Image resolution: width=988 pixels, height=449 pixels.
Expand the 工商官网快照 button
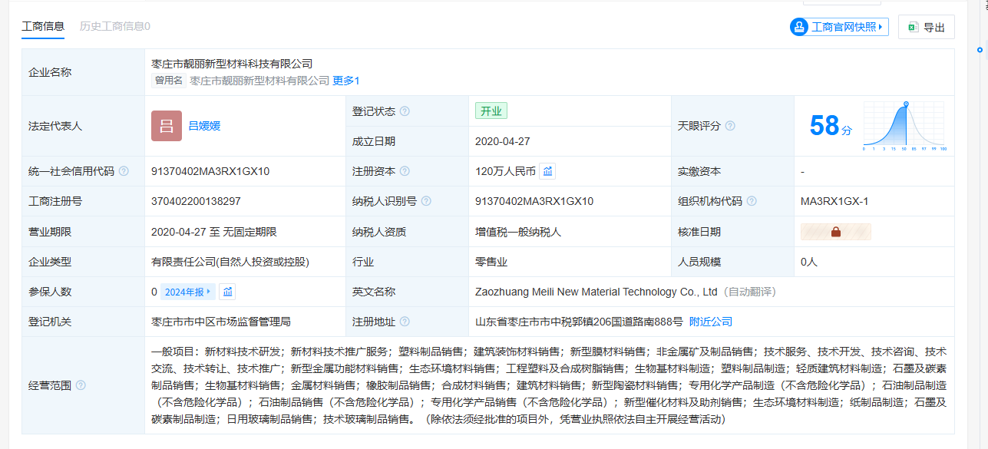[839, 27]
